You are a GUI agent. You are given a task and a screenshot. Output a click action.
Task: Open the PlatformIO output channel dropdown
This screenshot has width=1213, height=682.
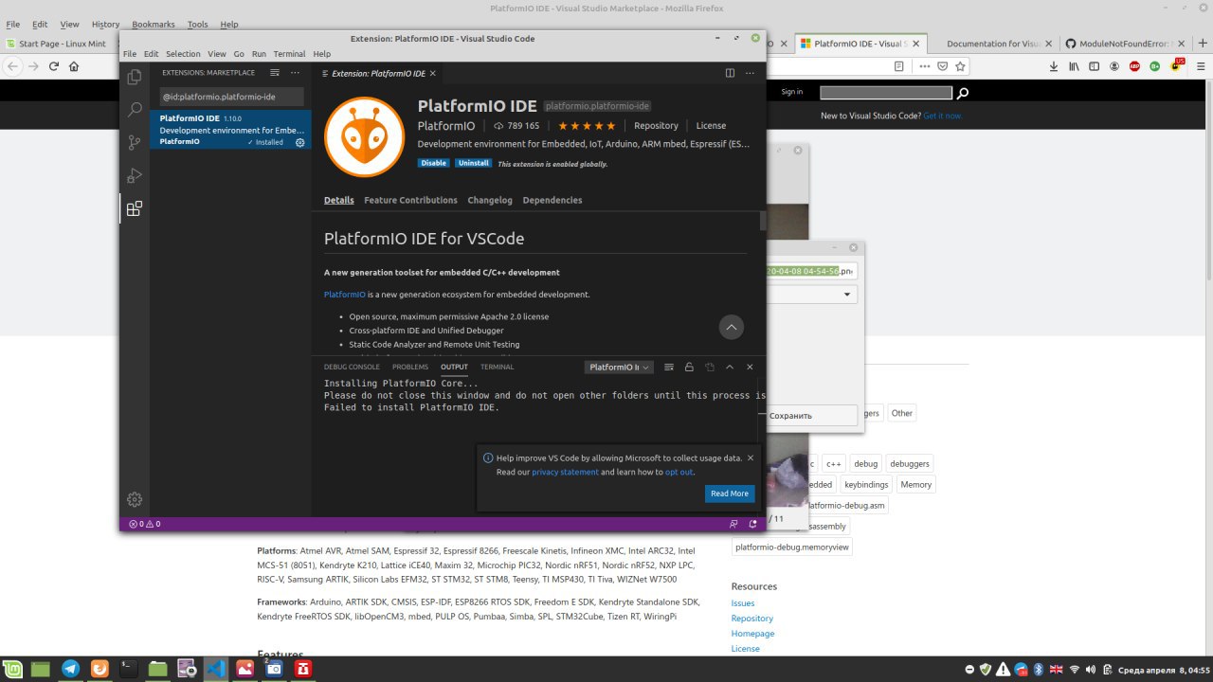(620, 367)
